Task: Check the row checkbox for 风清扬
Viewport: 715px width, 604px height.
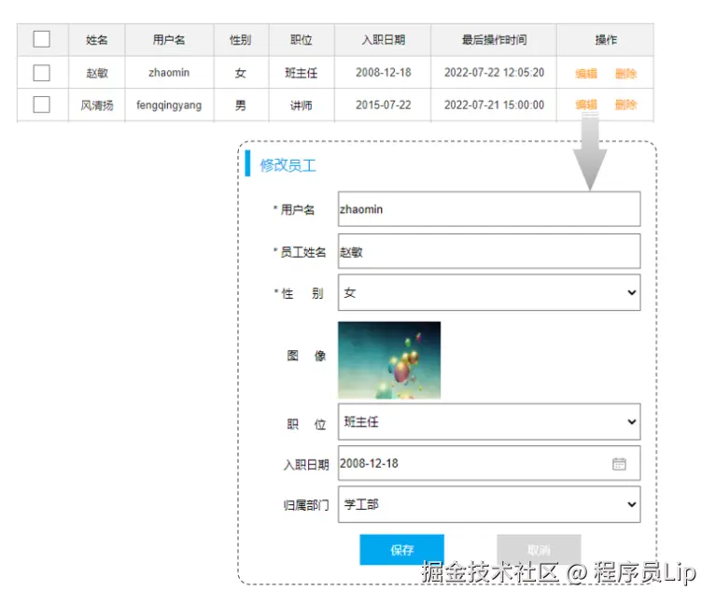Action: coord(41,105)
